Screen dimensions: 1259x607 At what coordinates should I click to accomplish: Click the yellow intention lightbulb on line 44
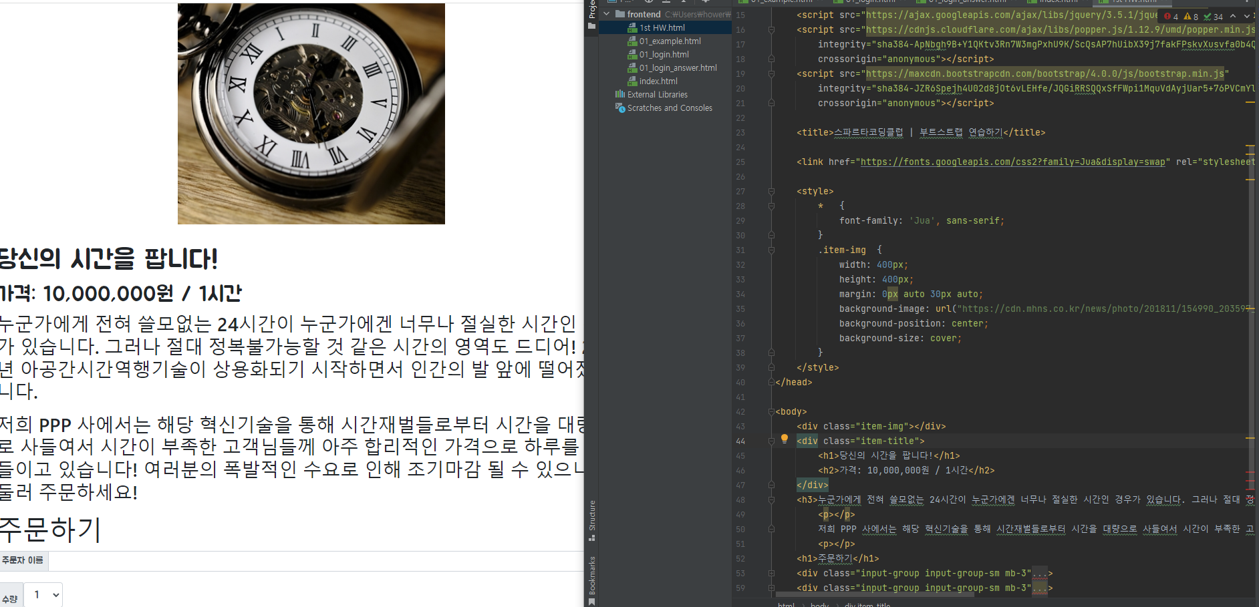point(785,439)
